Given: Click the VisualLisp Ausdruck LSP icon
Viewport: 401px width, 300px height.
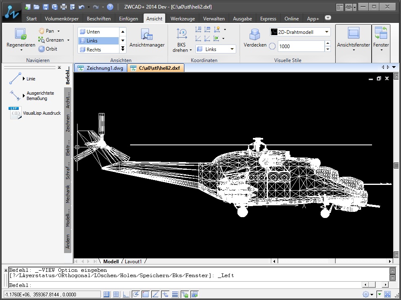Looking at the screenshot, I should tap(15, 113).
